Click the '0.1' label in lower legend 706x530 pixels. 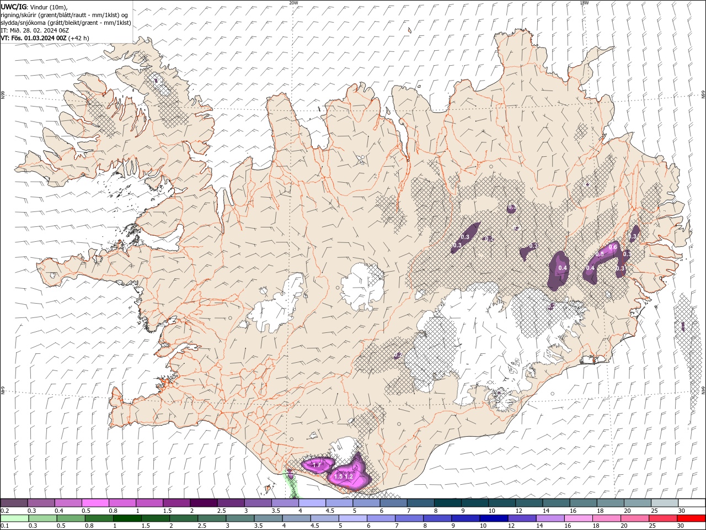click(x=4, y=526)
